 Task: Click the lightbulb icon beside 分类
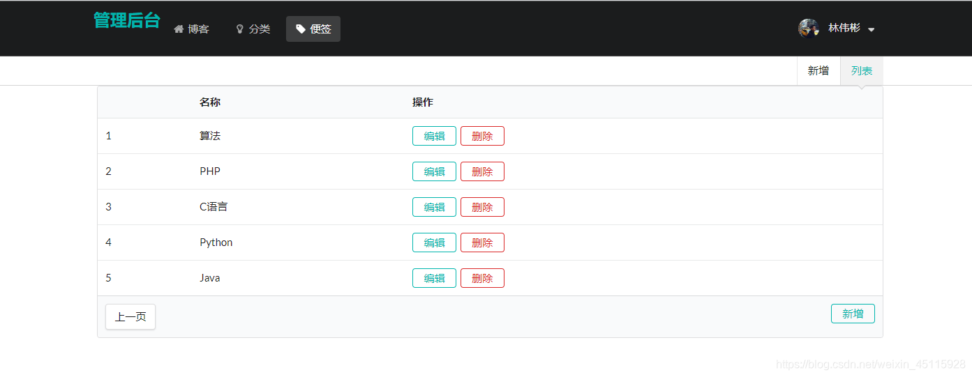pos(240,29)
